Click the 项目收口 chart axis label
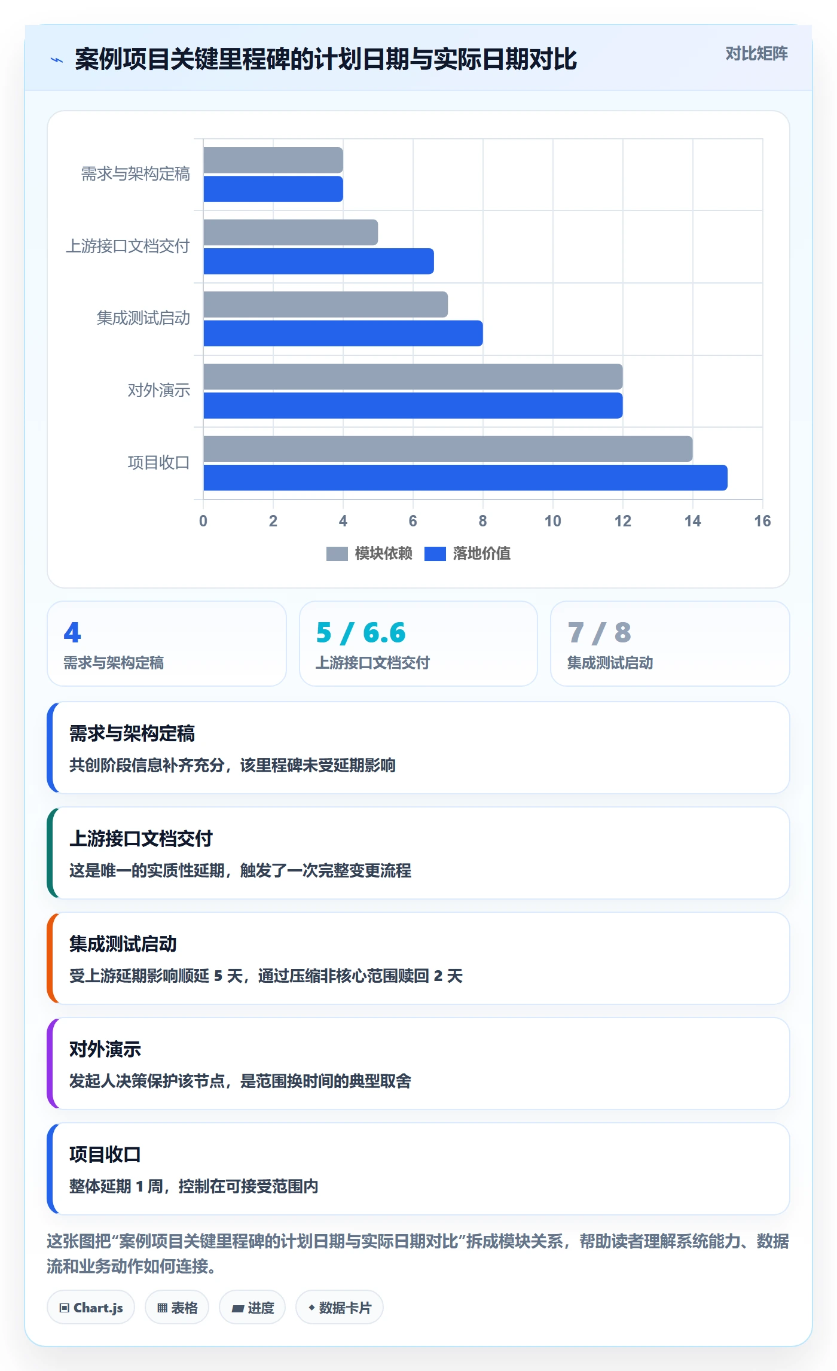The width and height of the screenshot is (837, 1371). pyautogui.click(x=159, y=463)
